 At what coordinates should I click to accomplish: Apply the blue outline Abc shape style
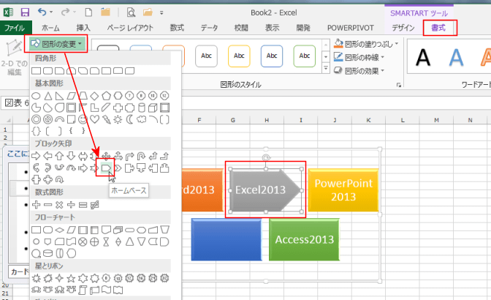[x=272, y=56]
